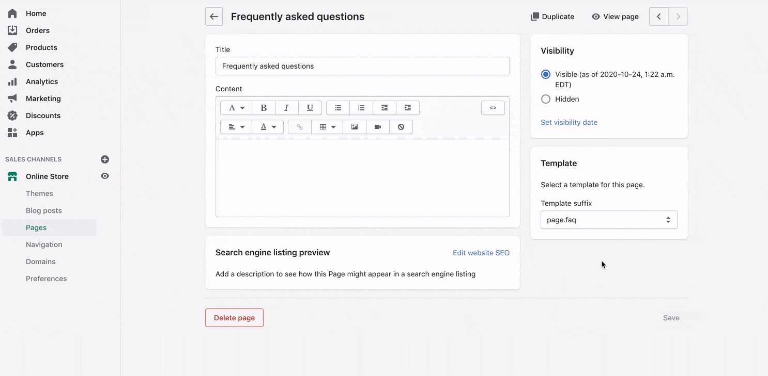Click the insert video icon

point(378,127)
